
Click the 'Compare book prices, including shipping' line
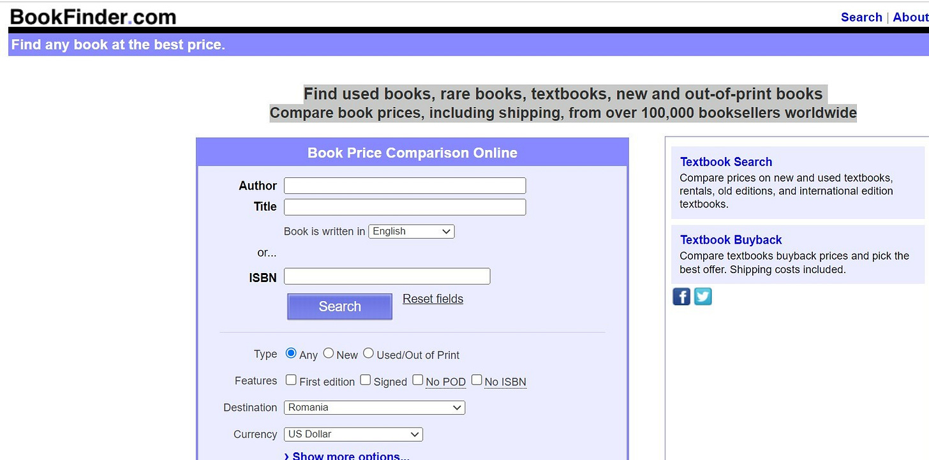(563, 113)
